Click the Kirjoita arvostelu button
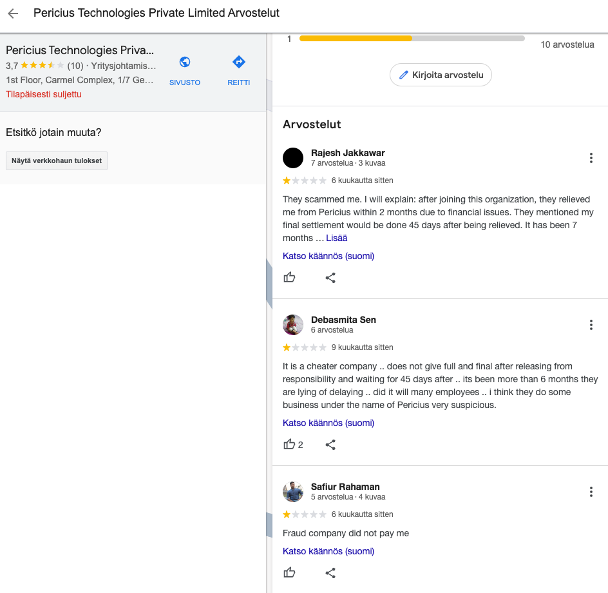This screenshot has width=608, height=593. [441, 75]
